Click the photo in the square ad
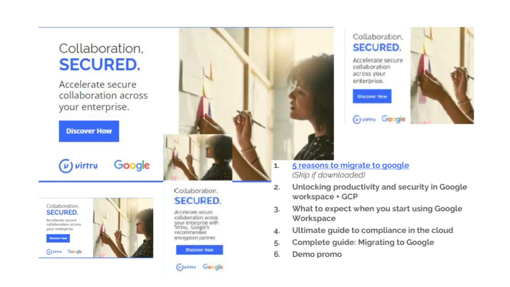Screen dimensions: 510x287 (442, 75)
